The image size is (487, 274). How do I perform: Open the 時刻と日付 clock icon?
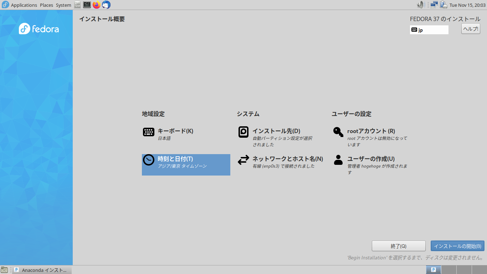(149, 160)
